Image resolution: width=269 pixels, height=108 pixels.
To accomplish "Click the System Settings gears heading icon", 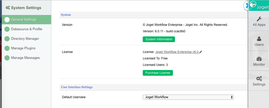I will (8, 8).
